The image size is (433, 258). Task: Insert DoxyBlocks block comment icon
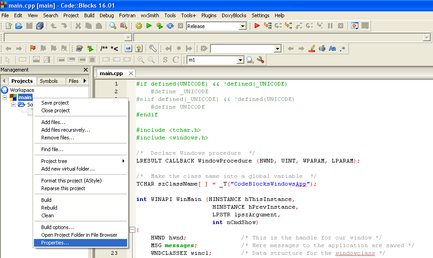(x=104, y=48)
